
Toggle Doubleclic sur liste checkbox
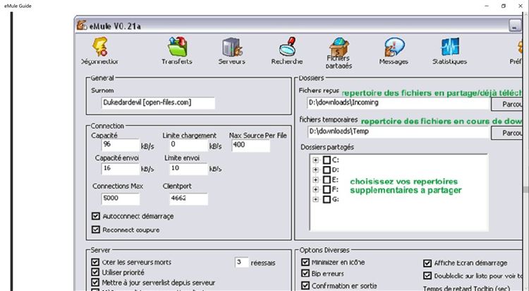point(427,275)
